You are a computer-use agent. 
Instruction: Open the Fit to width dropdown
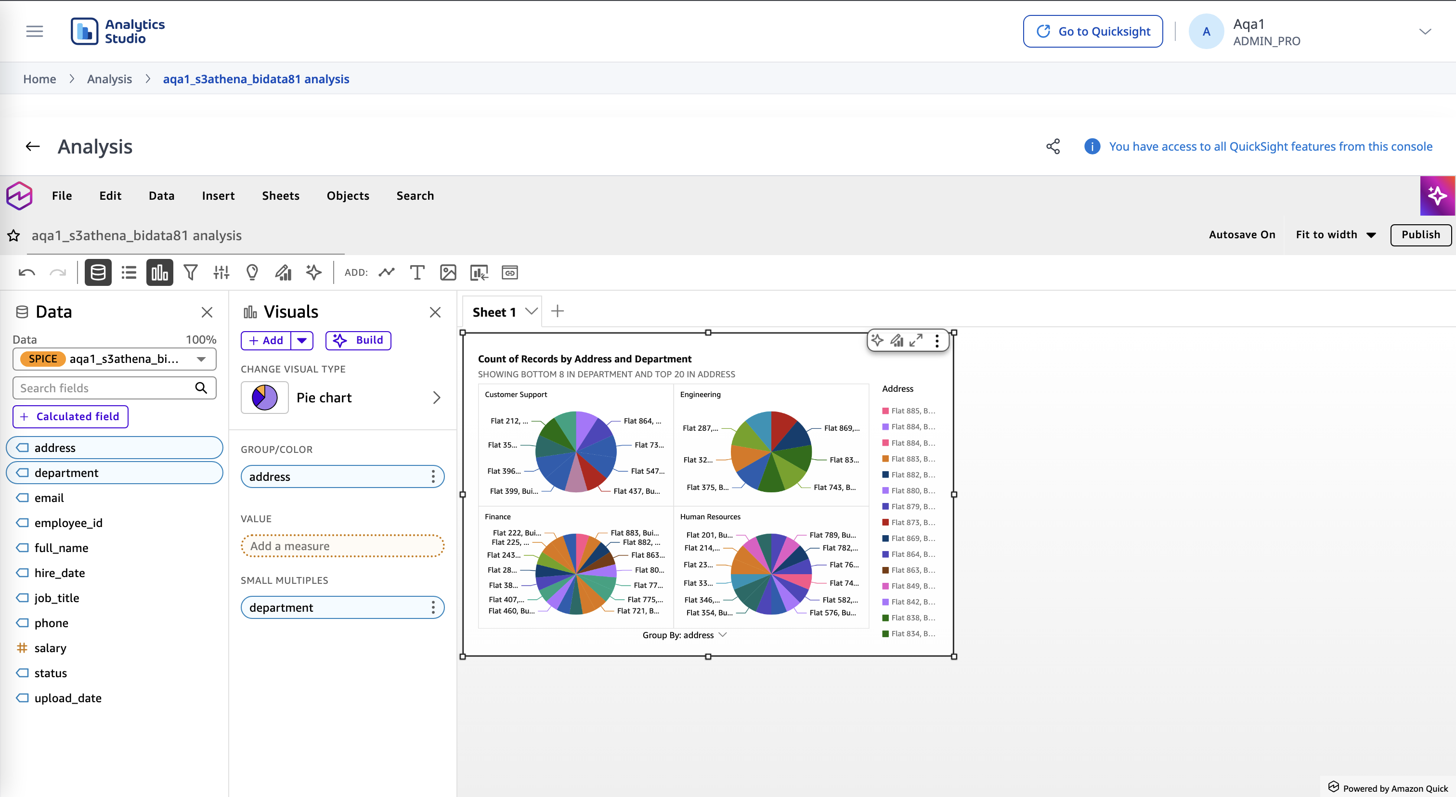point(1336,235)
